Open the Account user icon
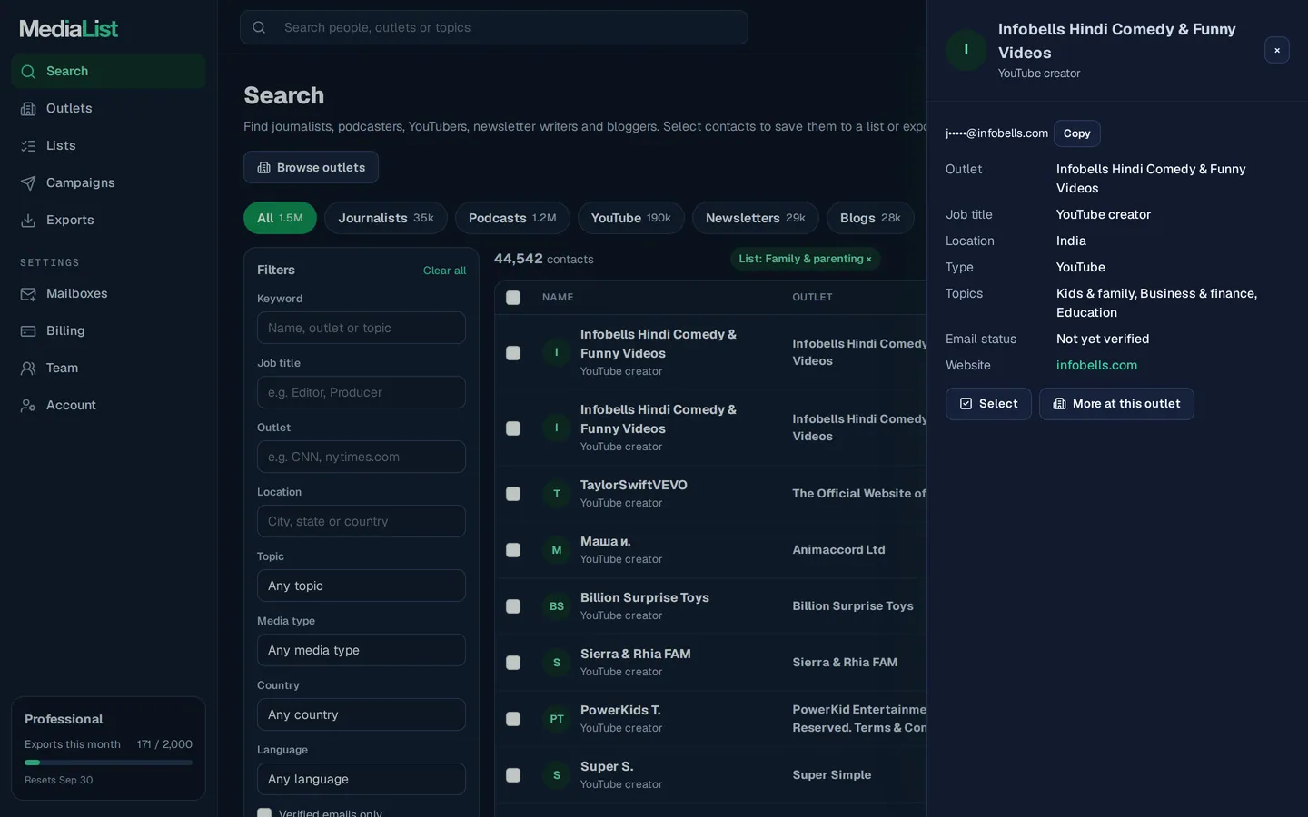Image resolution: width=1308 pixels, height=817 pixels. [28, 405]
